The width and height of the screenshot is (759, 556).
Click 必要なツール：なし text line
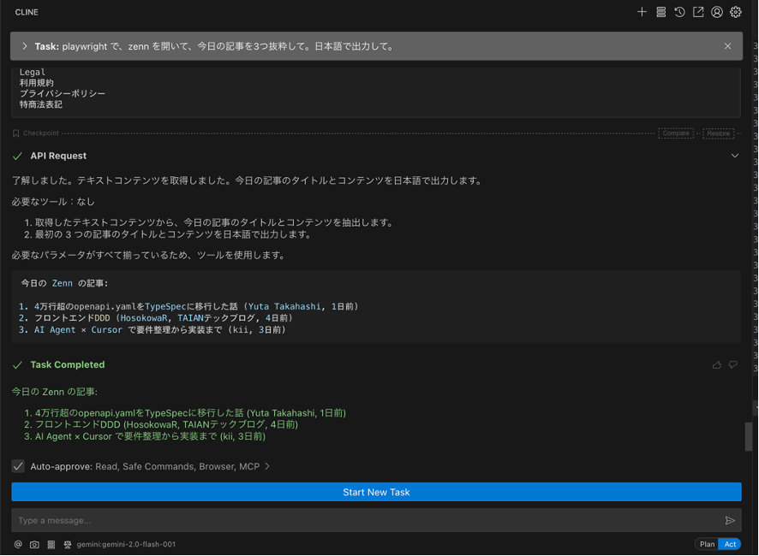pos(53,202)
